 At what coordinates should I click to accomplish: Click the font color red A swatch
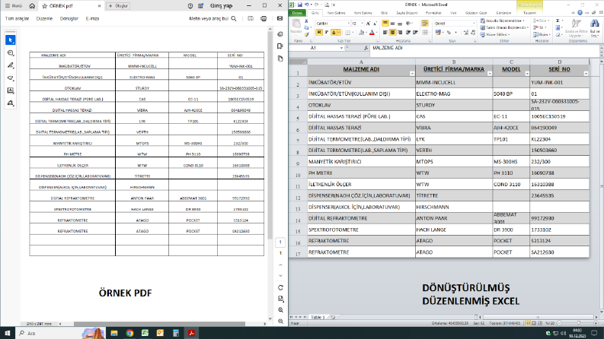click(372, 33)
